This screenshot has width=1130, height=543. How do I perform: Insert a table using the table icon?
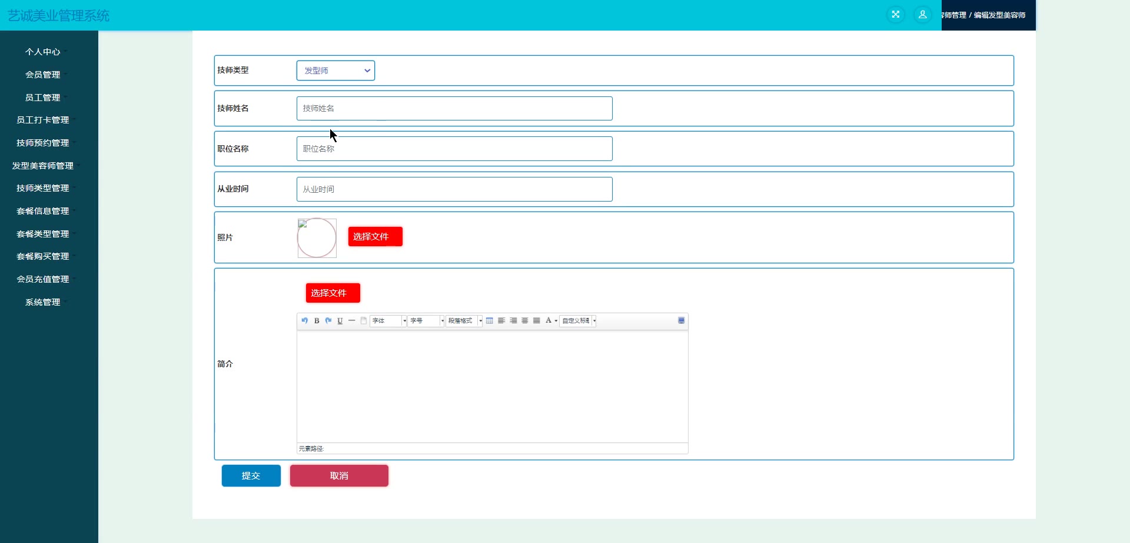[490, 321]
